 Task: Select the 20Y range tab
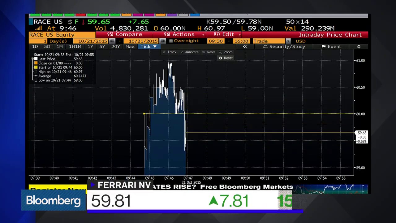115,46
